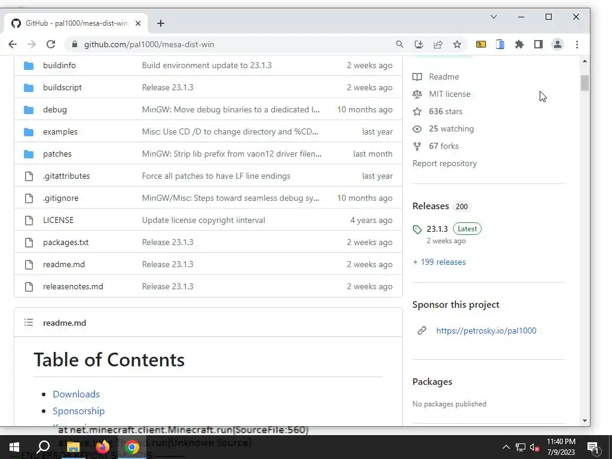
Task: Jump to Downloads in the Table of Contents
Action: tap(76, 394)
